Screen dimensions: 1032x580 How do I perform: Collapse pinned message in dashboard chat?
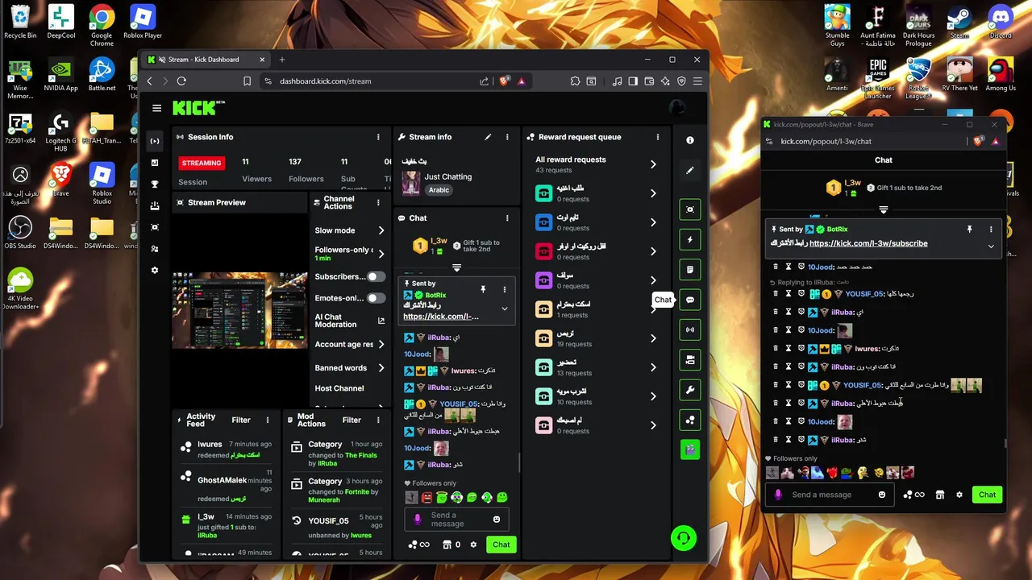coord(505,309)
